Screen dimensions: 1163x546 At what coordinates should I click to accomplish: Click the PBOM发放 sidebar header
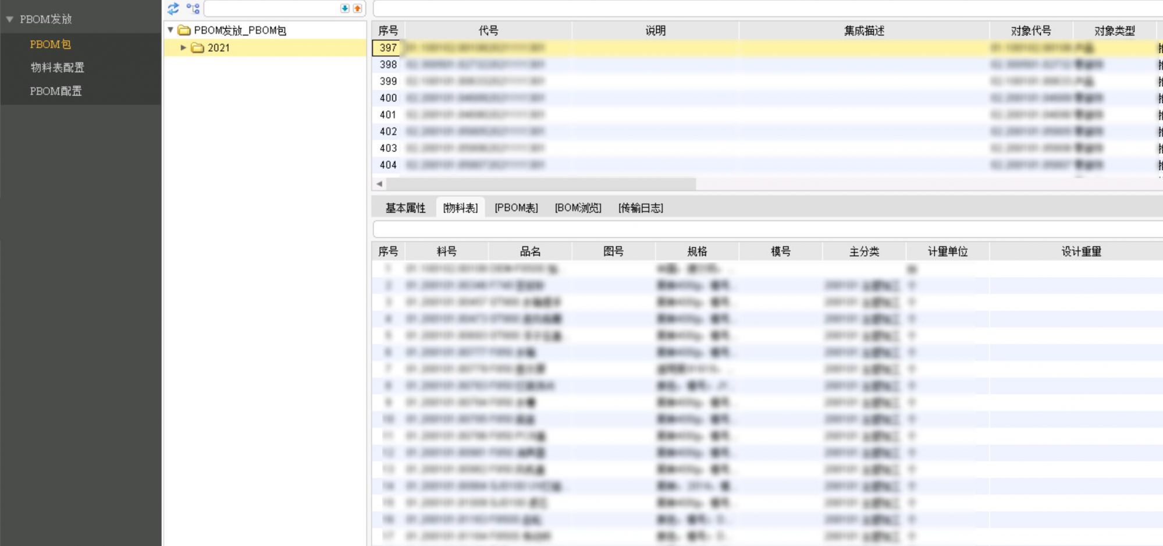click(46, 19)
